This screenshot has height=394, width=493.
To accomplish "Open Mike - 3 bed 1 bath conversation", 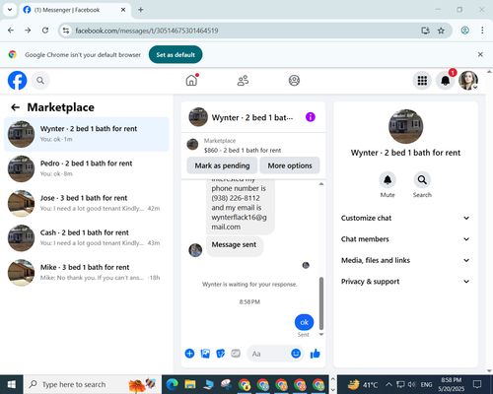I will [x=87, y=273].
